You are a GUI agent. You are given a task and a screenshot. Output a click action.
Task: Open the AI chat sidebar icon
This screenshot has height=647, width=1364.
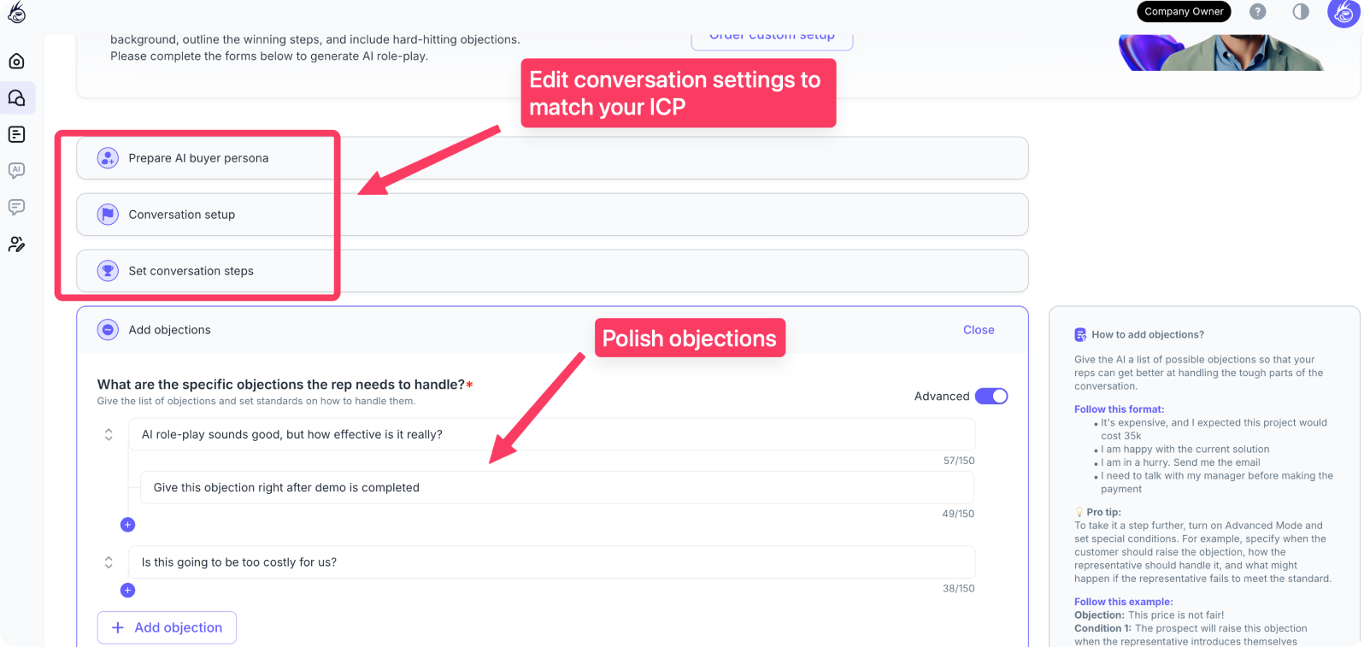(x=16, y=171)
